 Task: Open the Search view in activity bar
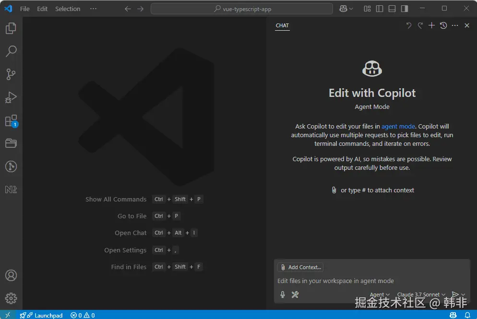(11, 51)
